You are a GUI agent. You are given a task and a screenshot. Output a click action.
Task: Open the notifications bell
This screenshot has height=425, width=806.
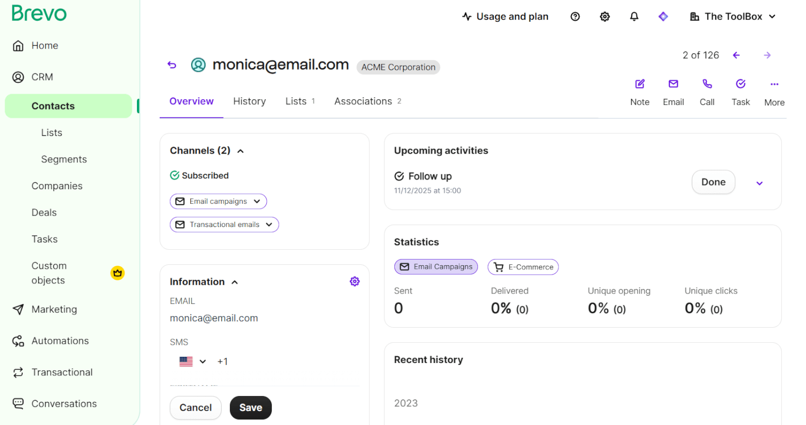tap(634, 17)
